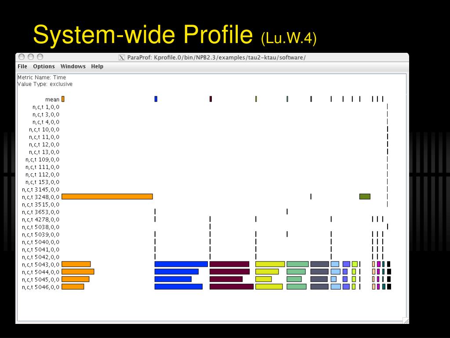Select row label n,c,t 4,0,0
Viewport: 450px width, 338px height.
pyautogui.click(x=46, y=122)
